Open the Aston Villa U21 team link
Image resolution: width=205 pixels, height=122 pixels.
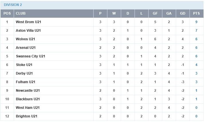[28, 31]
